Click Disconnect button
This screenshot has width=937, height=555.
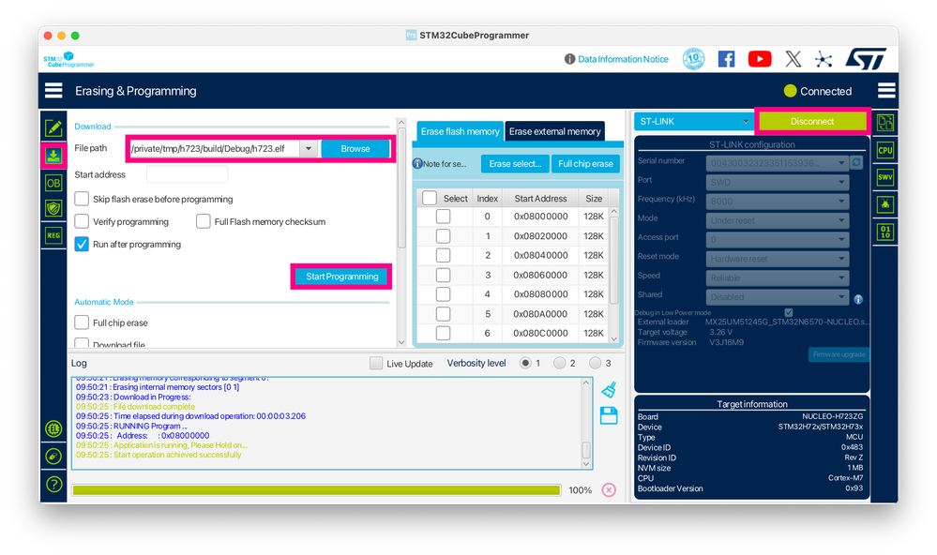[x=811, y=121]
